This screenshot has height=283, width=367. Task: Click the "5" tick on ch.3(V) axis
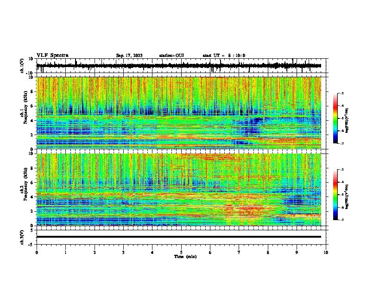click(x=32, y=230)
